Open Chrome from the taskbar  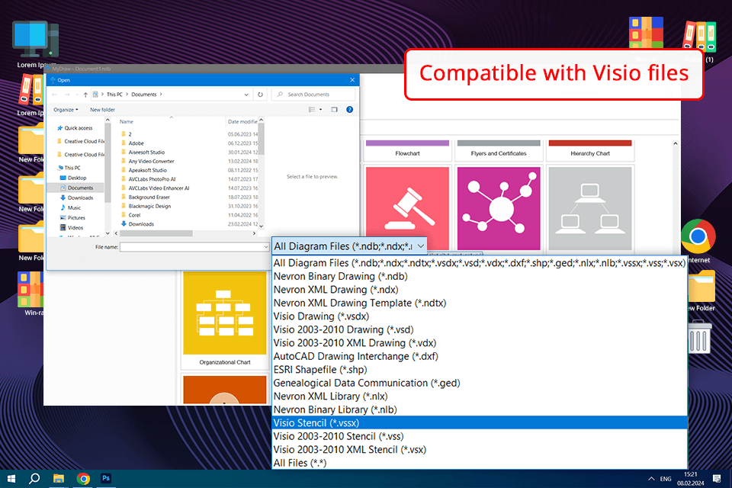coord(83,479)
